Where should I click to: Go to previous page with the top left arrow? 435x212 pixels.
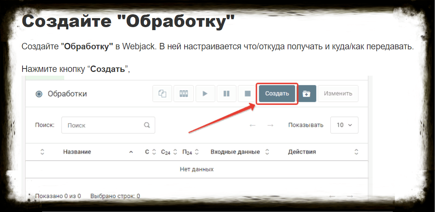pyautogui.click(x=252, y=125)
